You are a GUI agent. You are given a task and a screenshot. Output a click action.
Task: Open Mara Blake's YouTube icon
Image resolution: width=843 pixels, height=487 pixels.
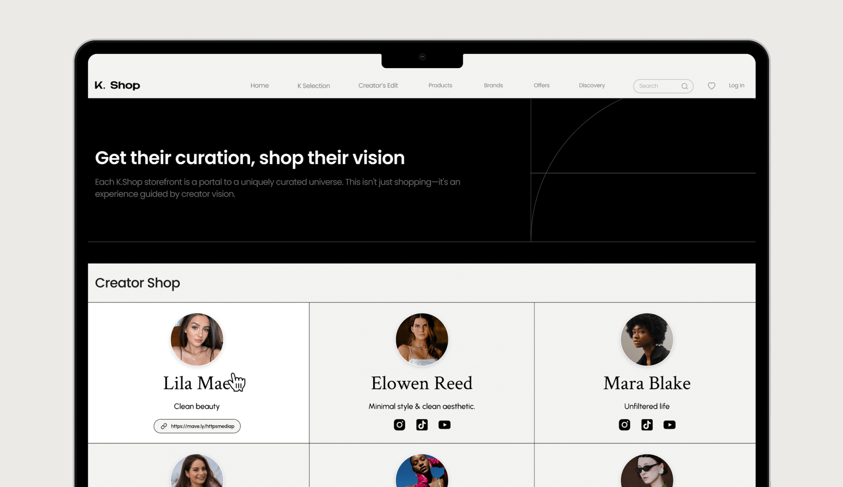(x=669, y=425)
